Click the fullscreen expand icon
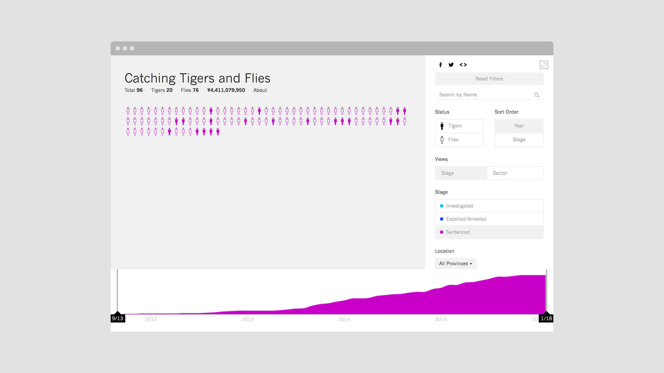 544,65
